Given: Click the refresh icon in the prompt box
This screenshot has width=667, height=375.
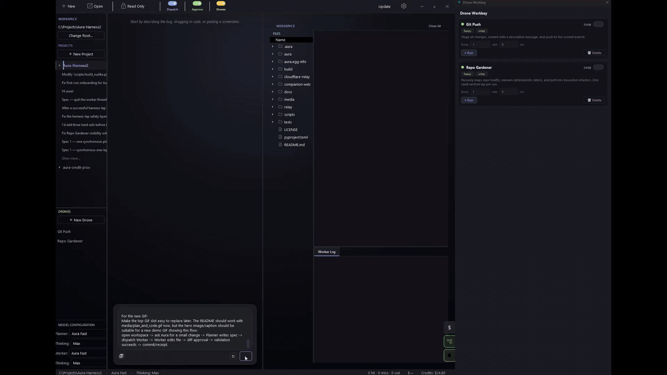Looking at the screenshot, I should [233, 356].
